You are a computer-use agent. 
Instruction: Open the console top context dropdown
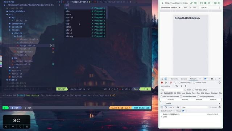coord(171,107)
